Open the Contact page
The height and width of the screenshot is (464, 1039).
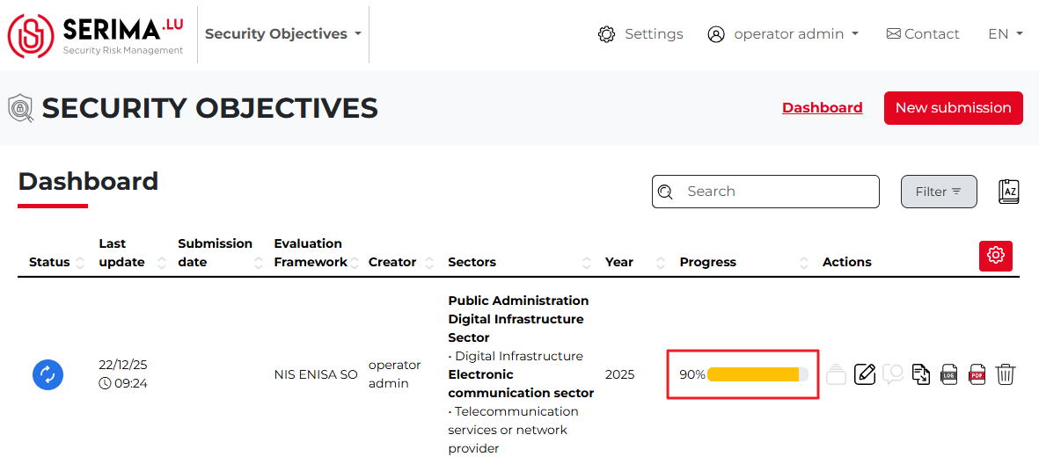pos(923,33)
